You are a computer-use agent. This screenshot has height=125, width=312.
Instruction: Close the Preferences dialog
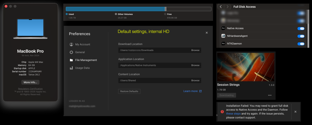pos(207,33)
